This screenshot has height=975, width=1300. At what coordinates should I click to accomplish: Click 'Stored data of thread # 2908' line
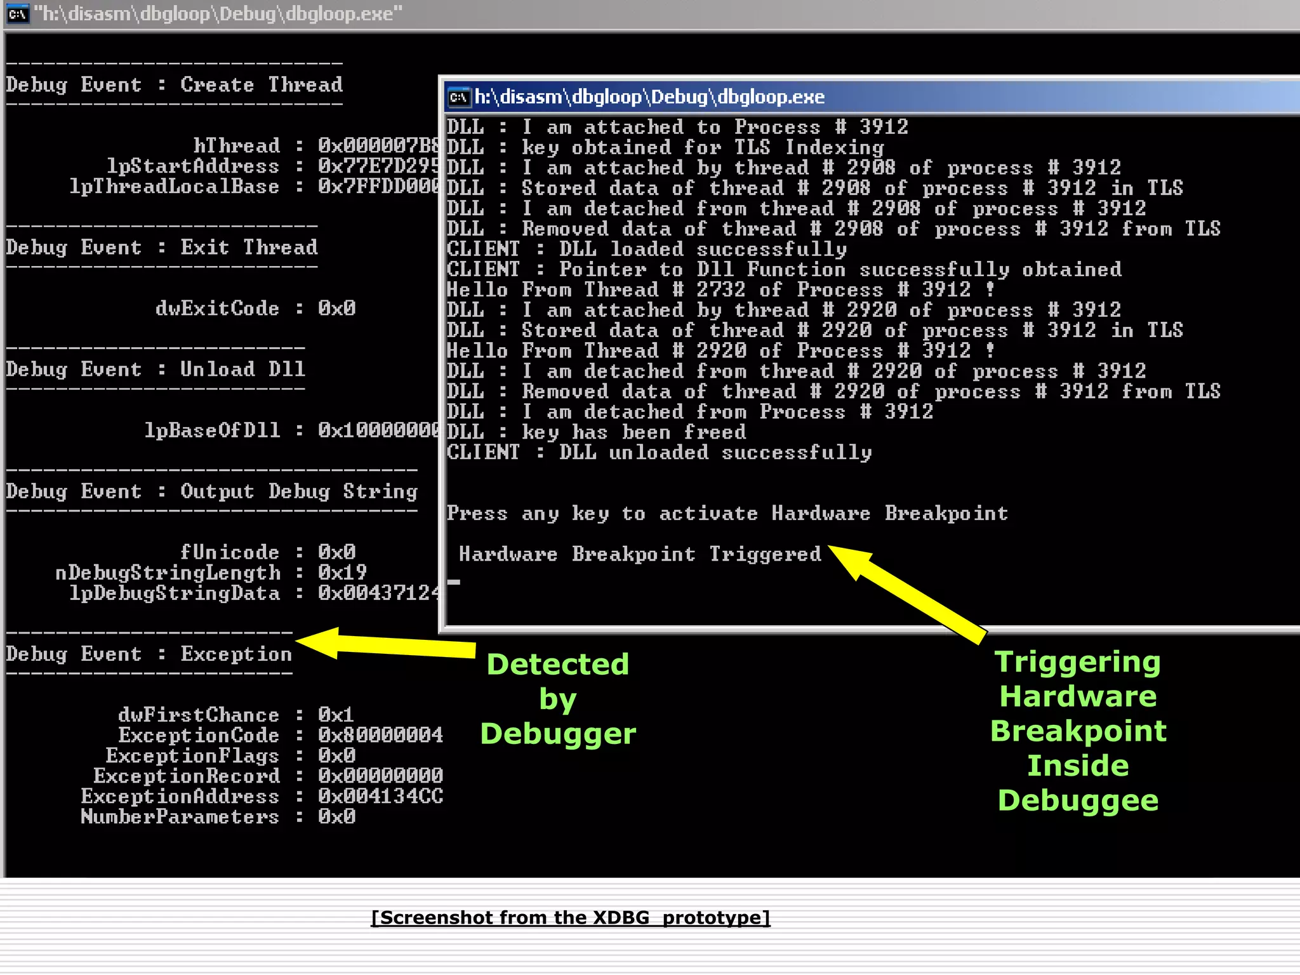tap(815, 188)
